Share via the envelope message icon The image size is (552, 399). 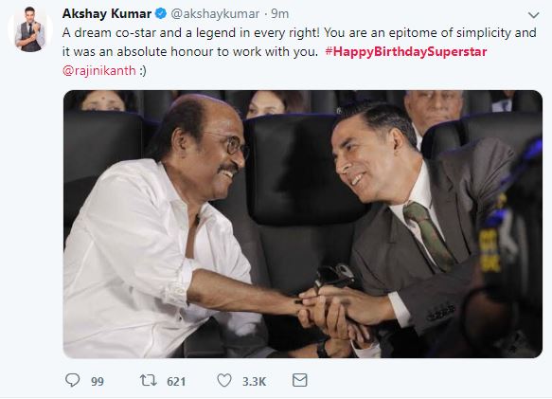click(x=299, y=380)
